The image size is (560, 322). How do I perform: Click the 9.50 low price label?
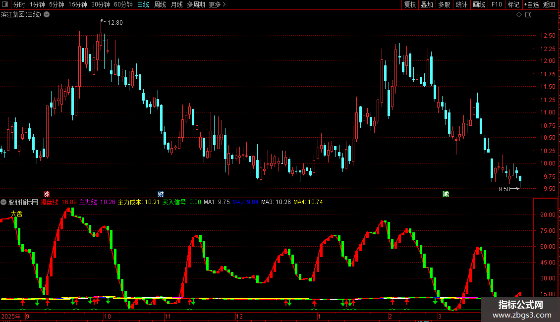click(504, 189)
